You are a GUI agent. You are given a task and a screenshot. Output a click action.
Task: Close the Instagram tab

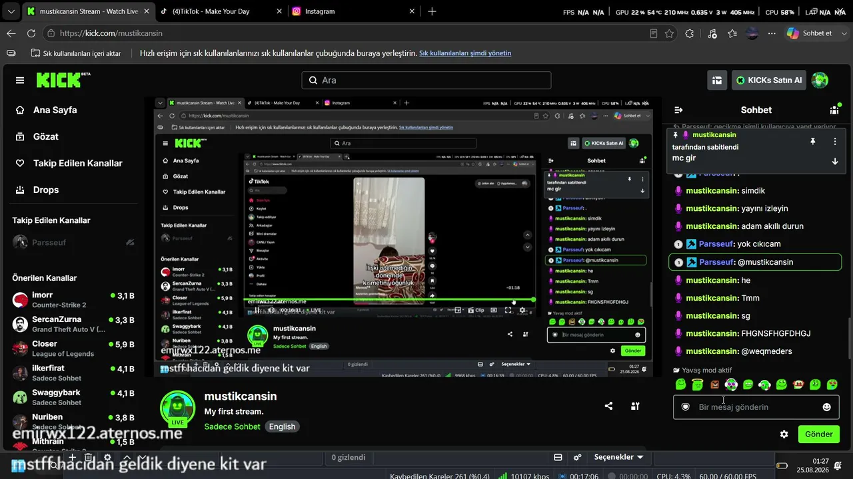coord(413,11)
